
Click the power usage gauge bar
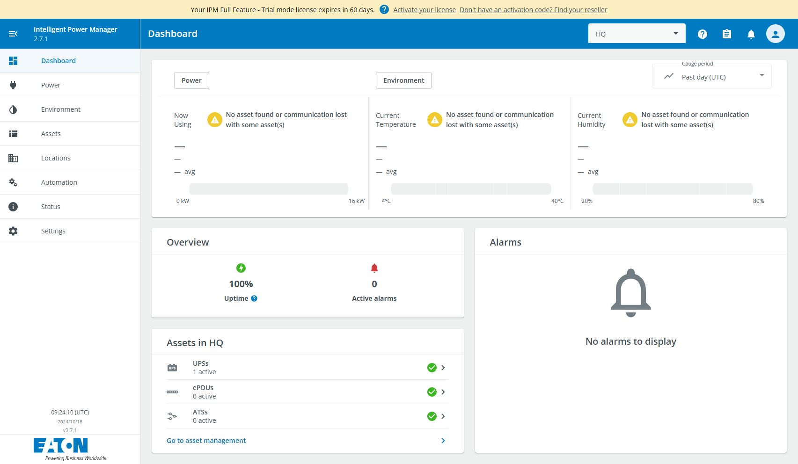(269, 189)
